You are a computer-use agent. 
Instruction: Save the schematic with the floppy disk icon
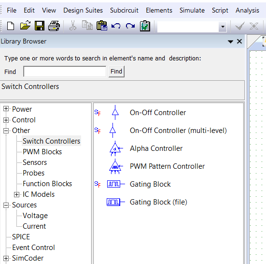pos(40,26)
